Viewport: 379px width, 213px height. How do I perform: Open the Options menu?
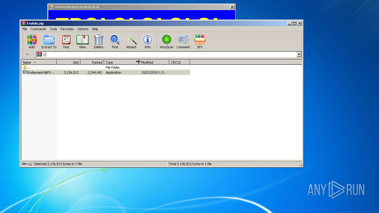click(83, 29)
